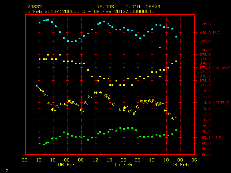Screen dimensions: 231x173
Task: Click the 06 Feb date label
Action: [x=67, y=165]
